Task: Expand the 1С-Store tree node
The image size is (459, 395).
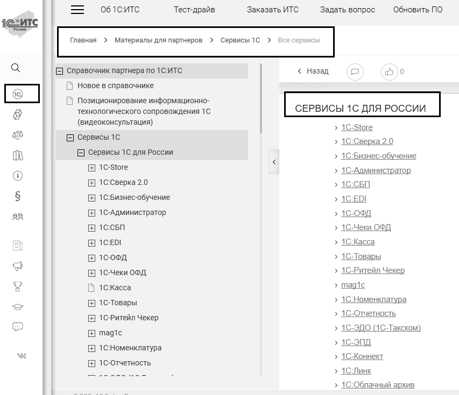Action: point(91,168)
